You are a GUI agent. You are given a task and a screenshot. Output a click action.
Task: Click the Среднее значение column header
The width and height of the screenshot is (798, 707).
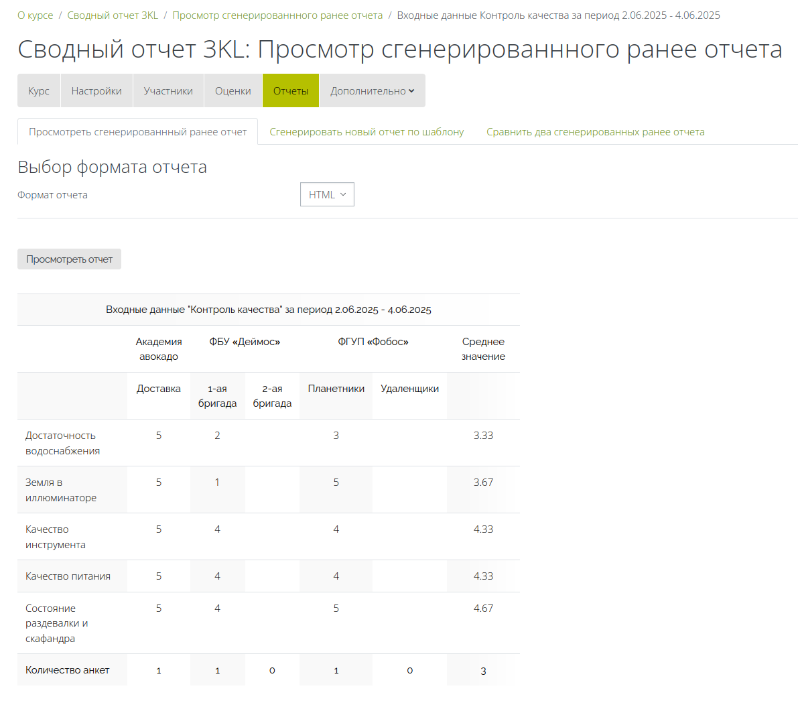(483, 349)
